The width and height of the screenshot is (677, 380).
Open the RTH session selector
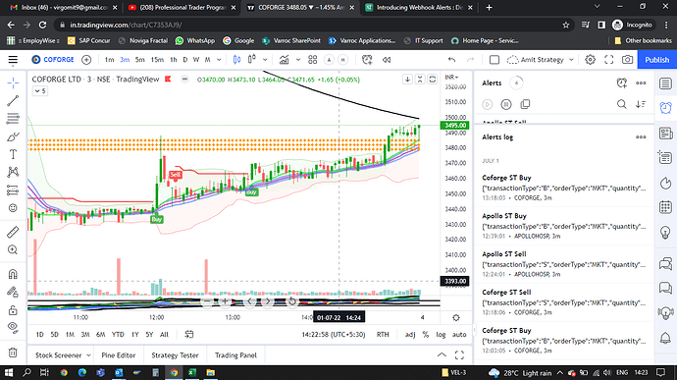(x=383, y=334)
